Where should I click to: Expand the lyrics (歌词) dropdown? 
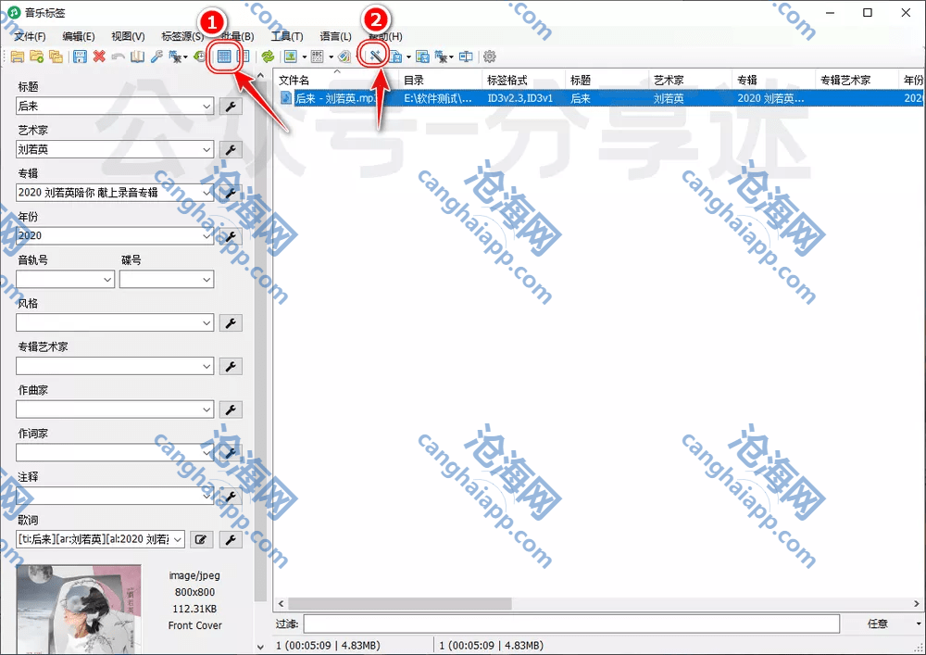click(178, 539)
